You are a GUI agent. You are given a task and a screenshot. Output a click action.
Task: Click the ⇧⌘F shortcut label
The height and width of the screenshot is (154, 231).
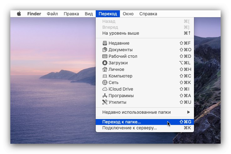coord(185,43)
